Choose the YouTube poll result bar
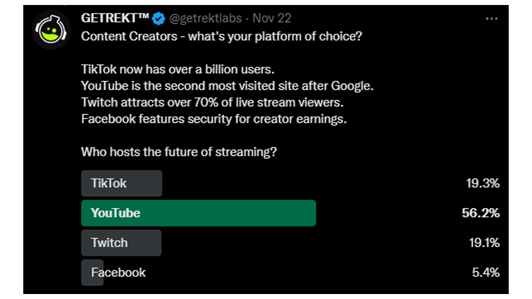Image resolution: width=532 pixels, height=299 pixels. (x=198, y=213)
